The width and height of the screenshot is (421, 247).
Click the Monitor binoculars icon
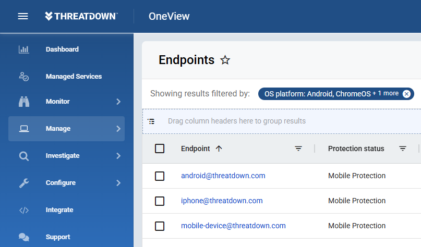pyautogui.click(x=24, y=102)
